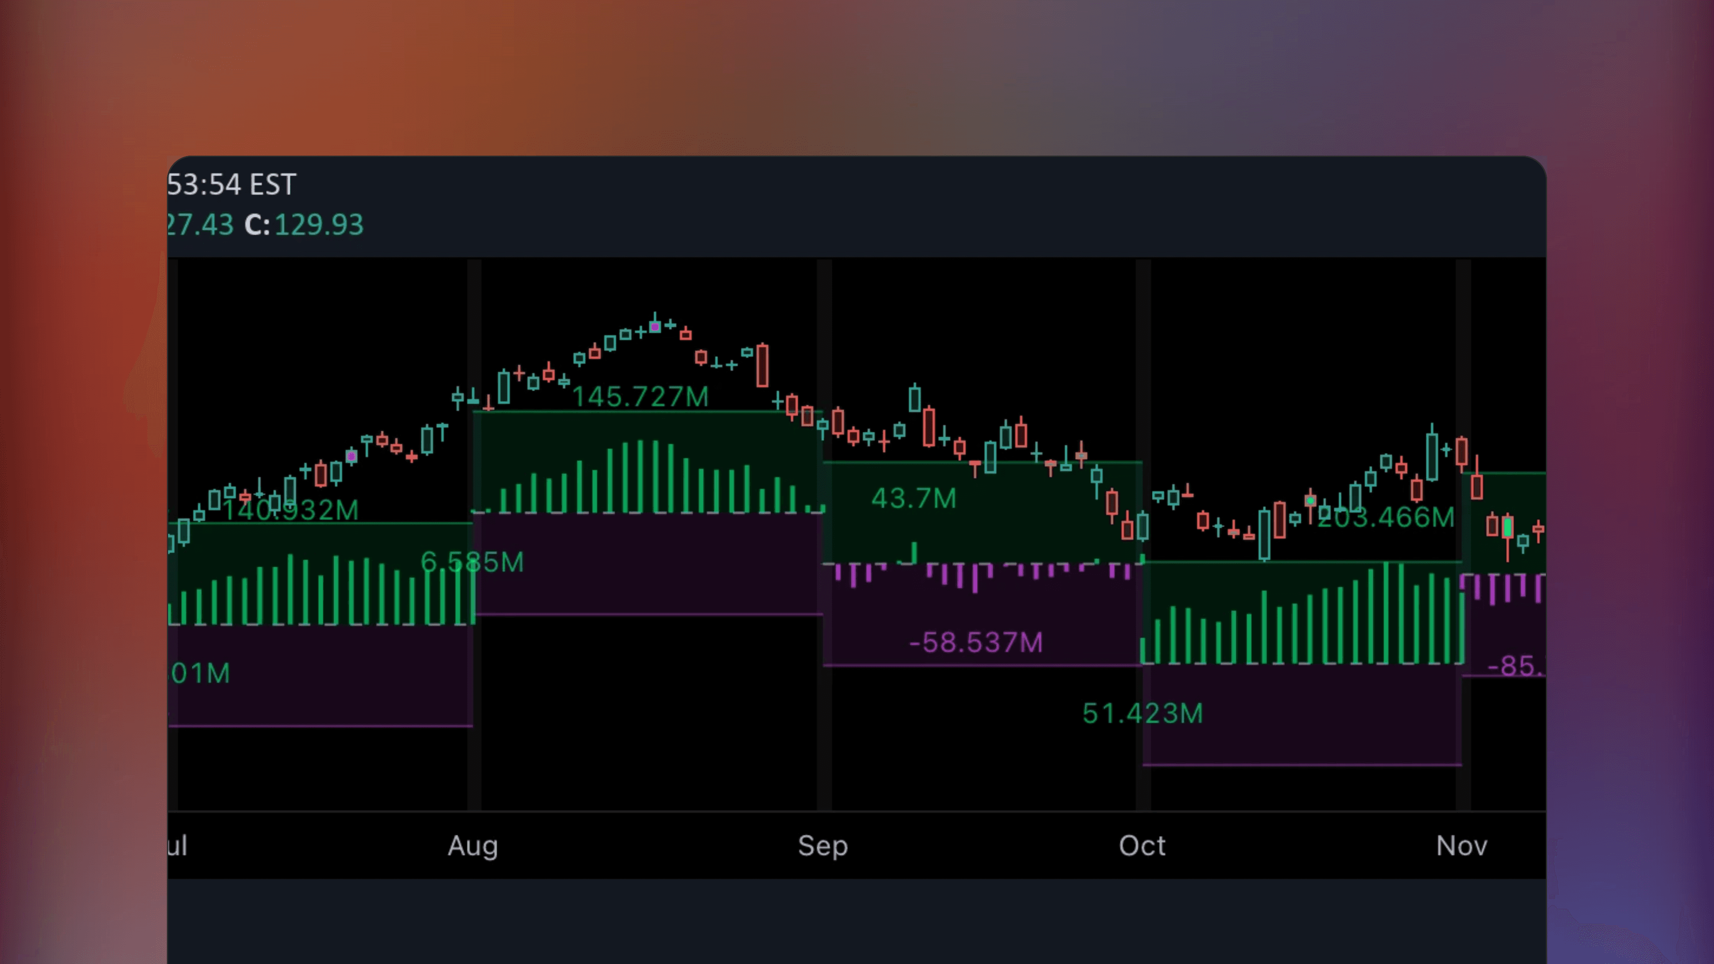Click the Aug axis label
This screenshot has width=1714, height=964.
pos(472,846)
